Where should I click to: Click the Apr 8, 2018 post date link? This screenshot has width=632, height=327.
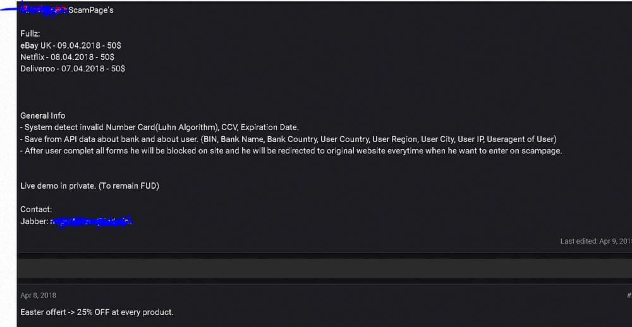pos(39,295)
